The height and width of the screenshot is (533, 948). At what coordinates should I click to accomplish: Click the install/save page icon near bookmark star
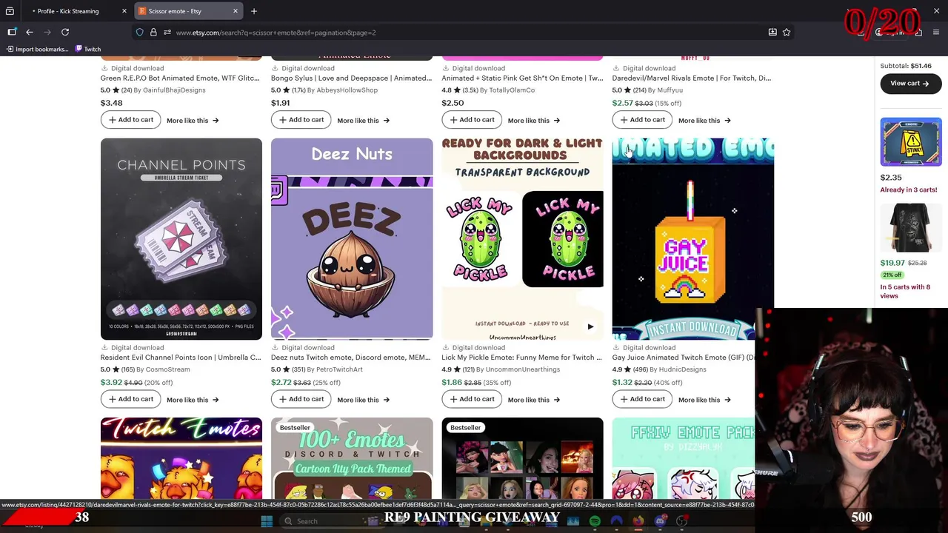(x=772, y=32)
